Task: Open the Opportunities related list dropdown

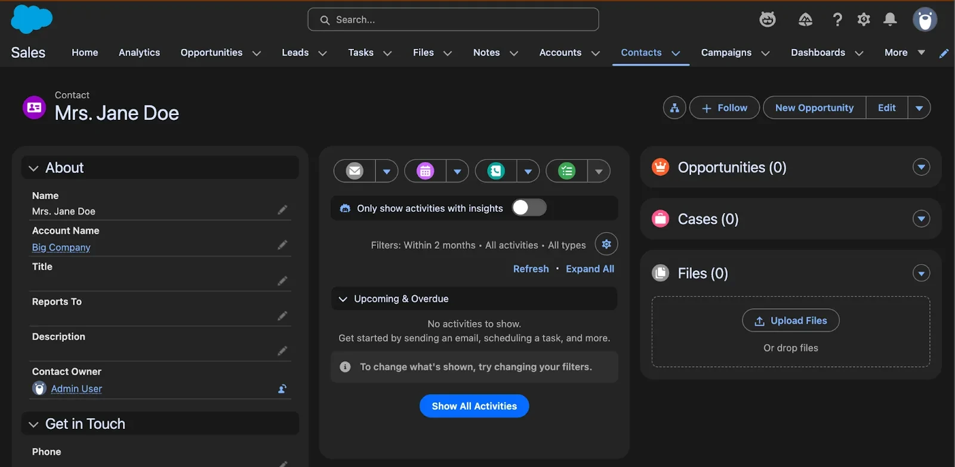Action: (x=921, y=167)
